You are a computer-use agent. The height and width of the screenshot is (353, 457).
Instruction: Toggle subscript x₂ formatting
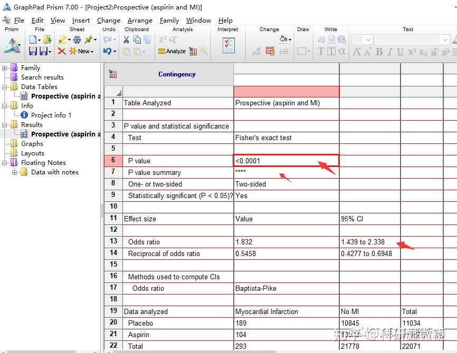(x=423, y=52)
